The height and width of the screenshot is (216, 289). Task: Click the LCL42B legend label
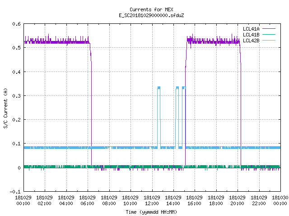click(251, 40)
